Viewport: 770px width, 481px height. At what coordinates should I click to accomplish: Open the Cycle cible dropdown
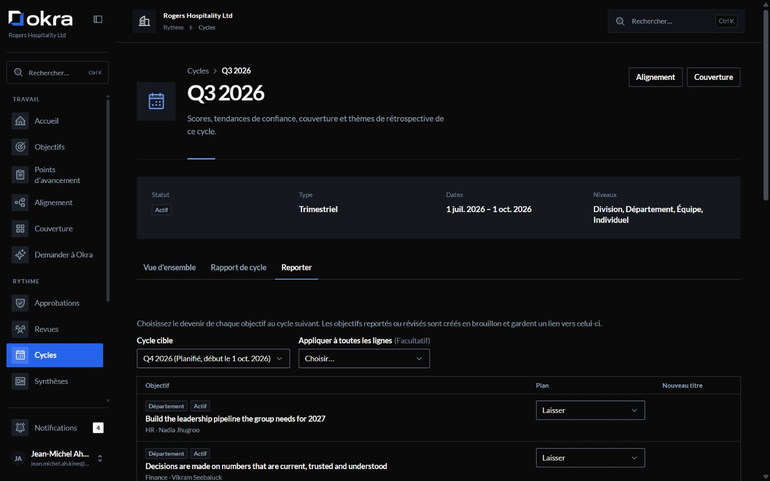click(213, 358)
